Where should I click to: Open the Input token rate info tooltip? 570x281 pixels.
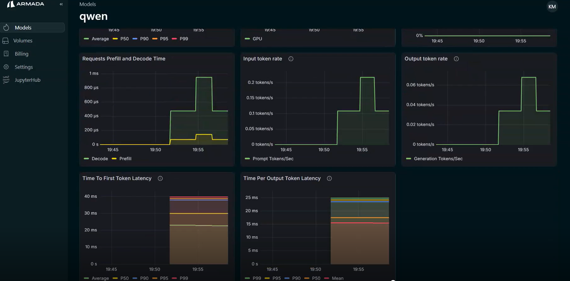click(x=291, y=59)
